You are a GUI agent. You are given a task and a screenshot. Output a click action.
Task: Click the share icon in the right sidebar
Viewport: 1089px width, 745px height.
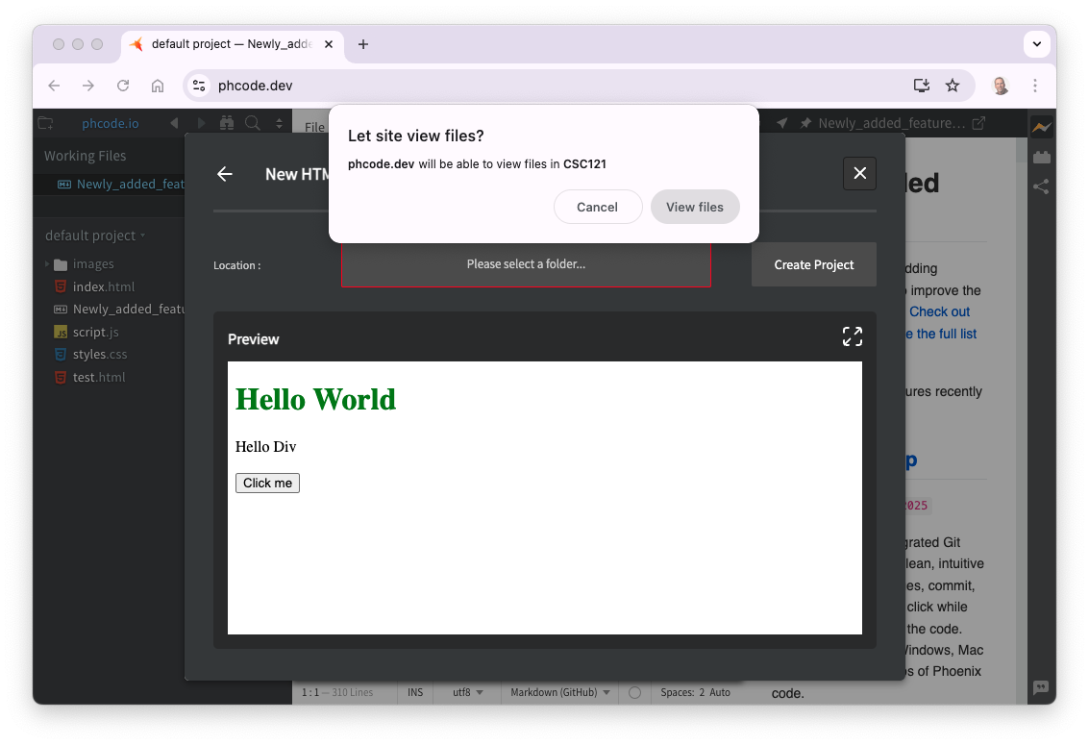tap(1041, 186)
